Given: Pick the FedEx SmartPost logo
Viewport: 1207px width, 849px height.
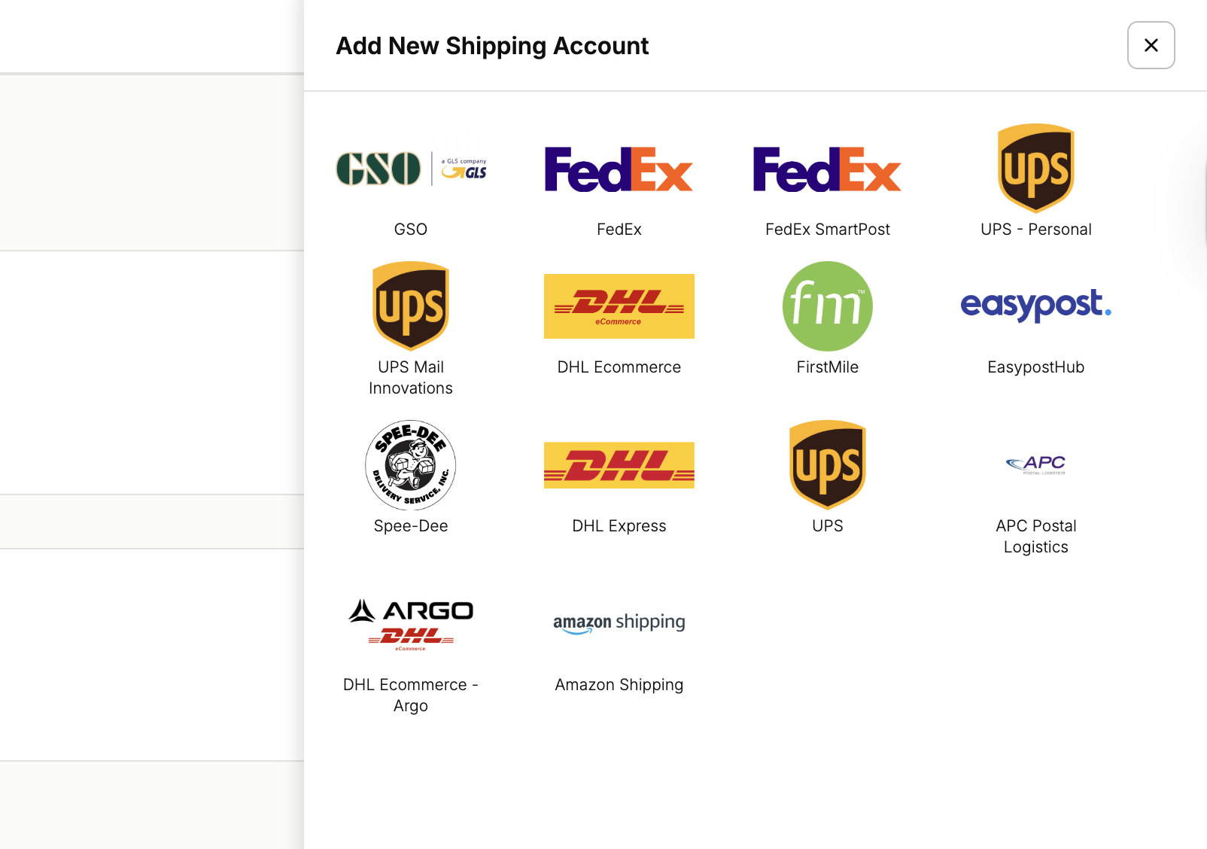Looking at the screenshot, I should pos(827,169).
